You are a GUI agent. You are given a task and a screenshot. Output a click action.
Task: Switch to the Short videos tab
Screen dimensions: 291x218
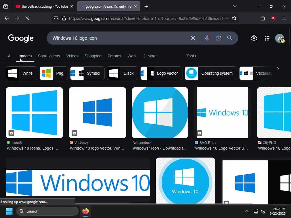(x=49, y=56)
